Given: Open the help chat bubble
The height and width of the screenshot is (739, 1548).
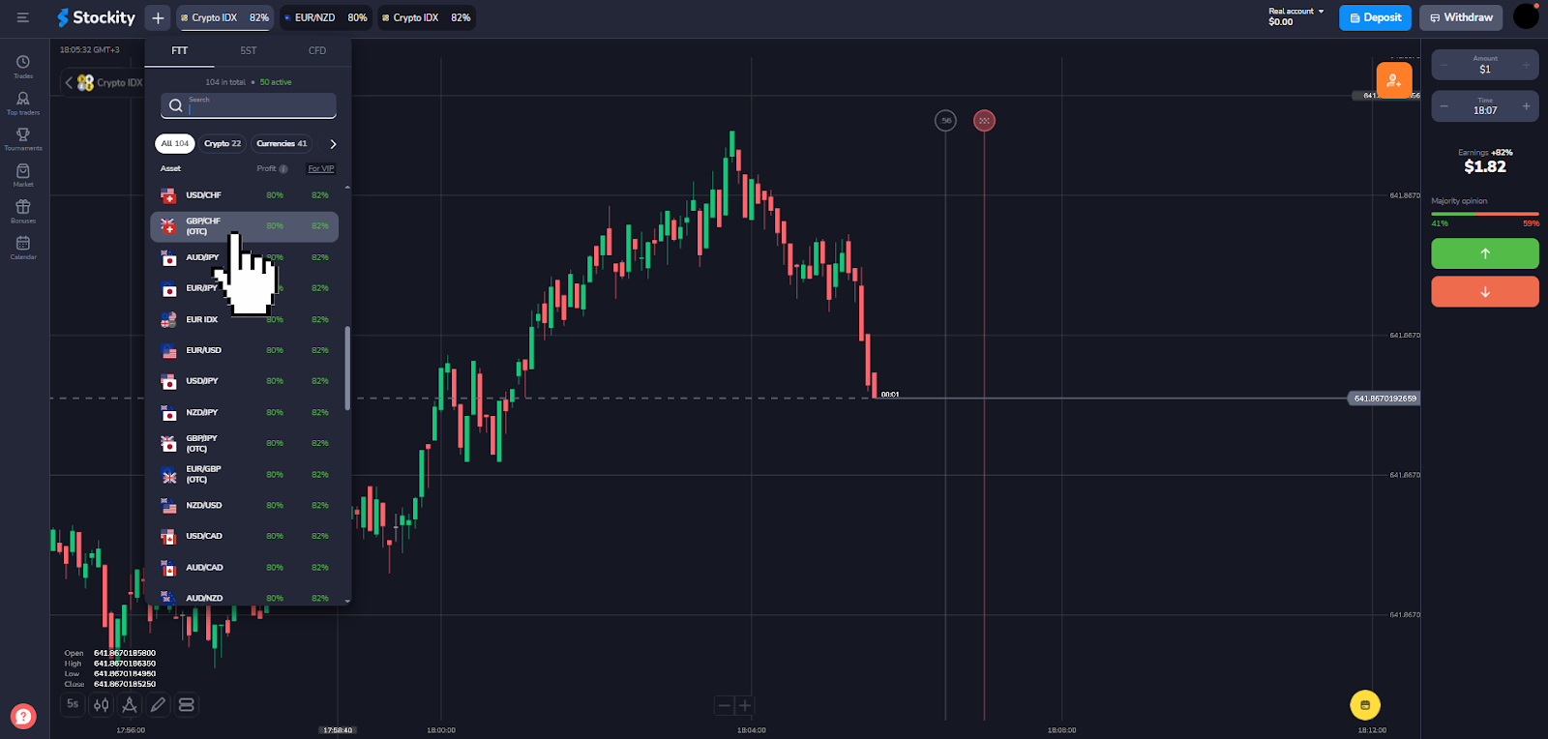Looking at the screenshot, I should (x=23, y=716).
